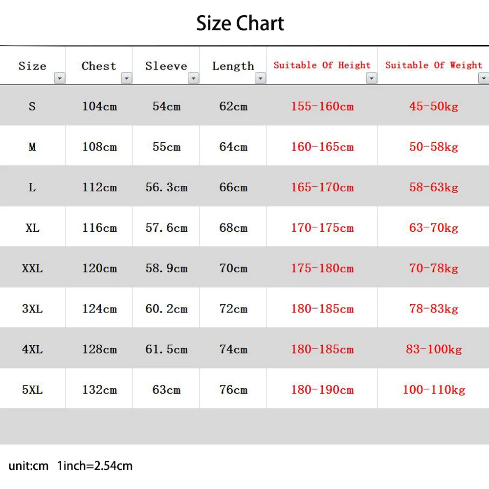Open the Suitable Of Weight filter dropdown
This screenshot has height=489, width=489.
coord(484,78)
